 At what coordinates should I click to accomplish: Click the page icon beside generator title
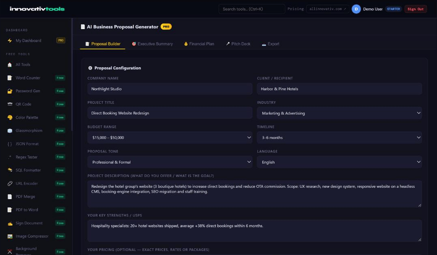(x=83, y=27)
